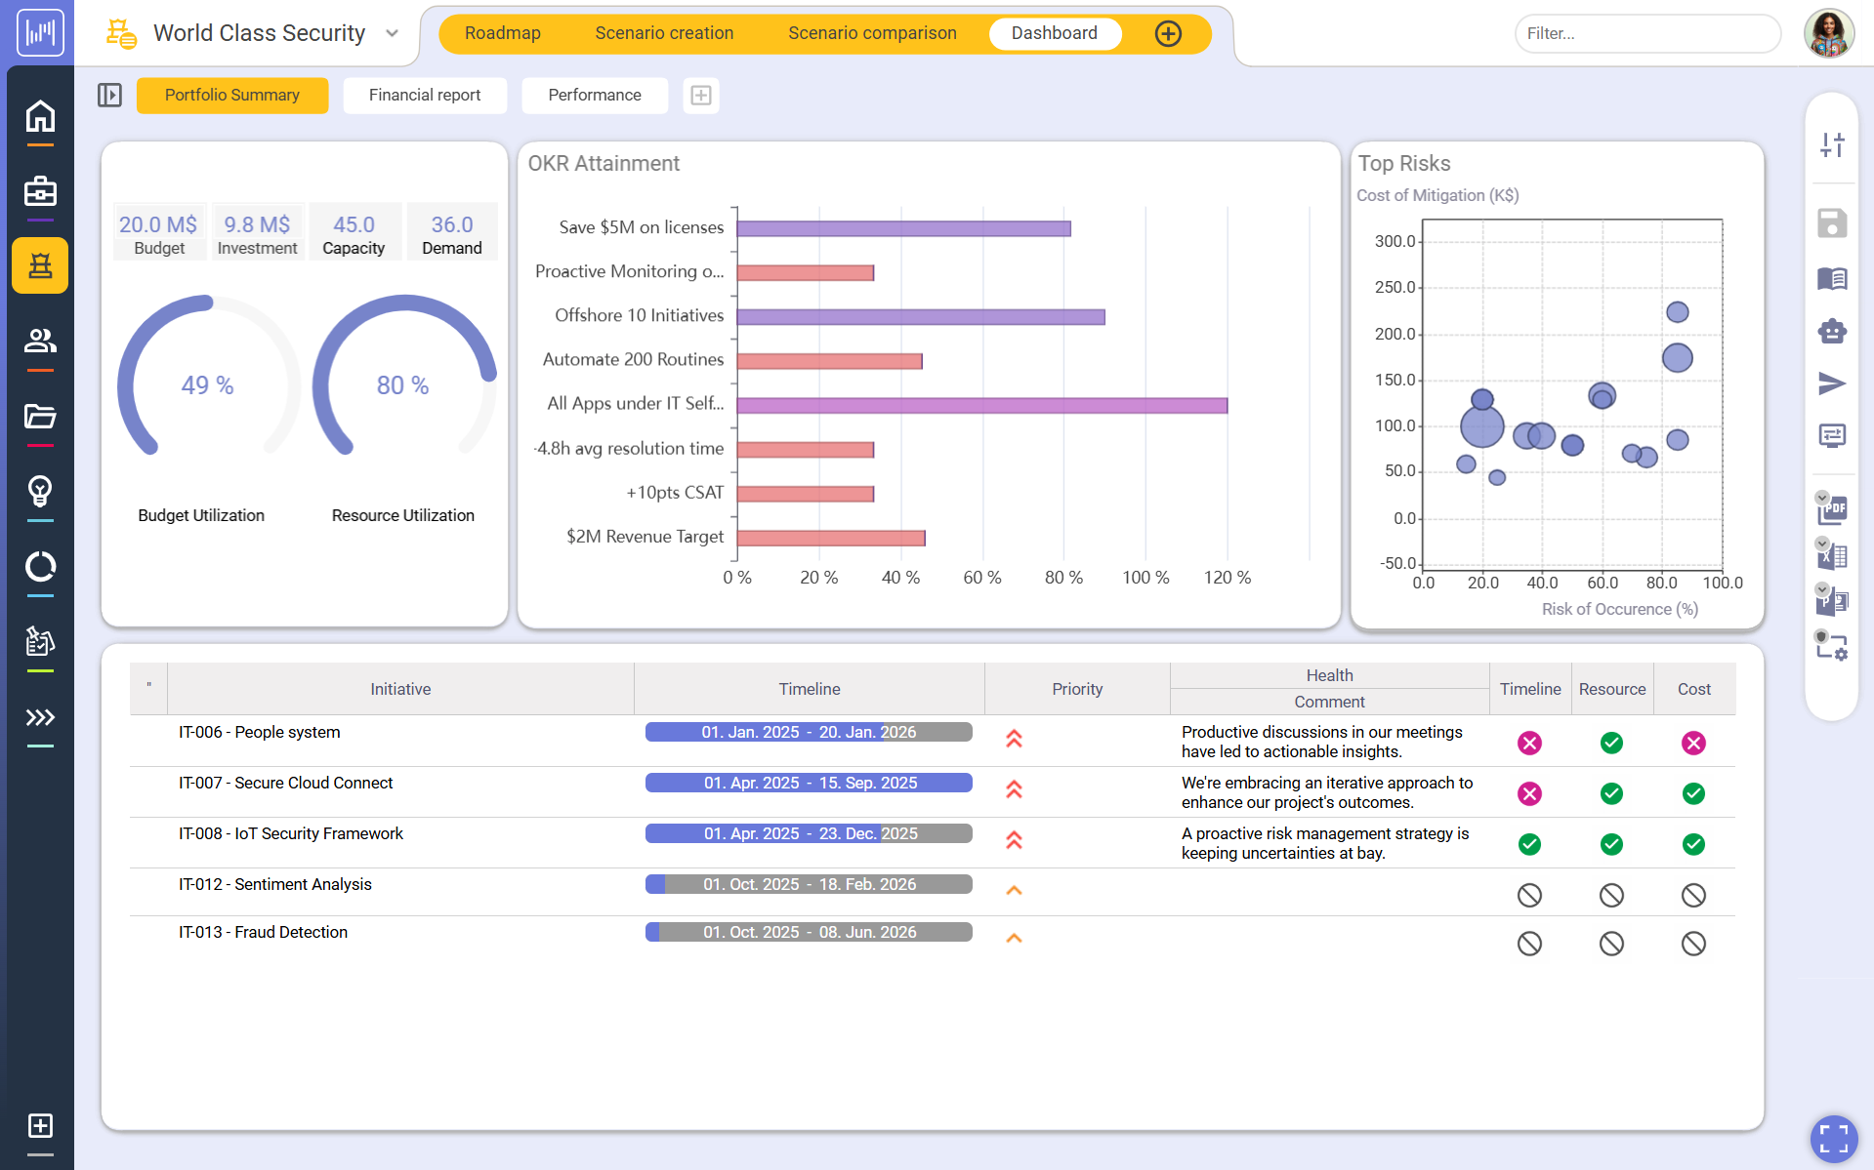Export dashboard using the PDF icon
The height and width of the screenshot is (1170, 1874).
point(1832,508)
